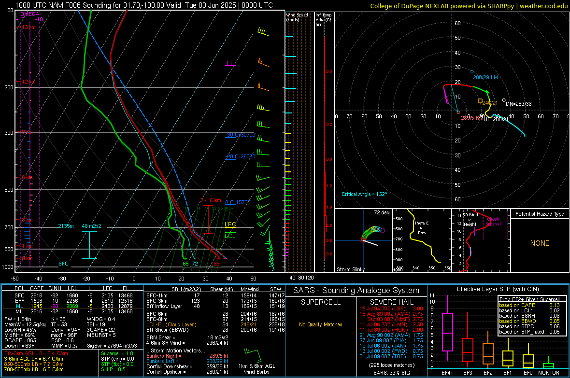Click the 850-500mb LR = 7.7 C/km text
Screen dimensions: 570x378
coord(34,364)
